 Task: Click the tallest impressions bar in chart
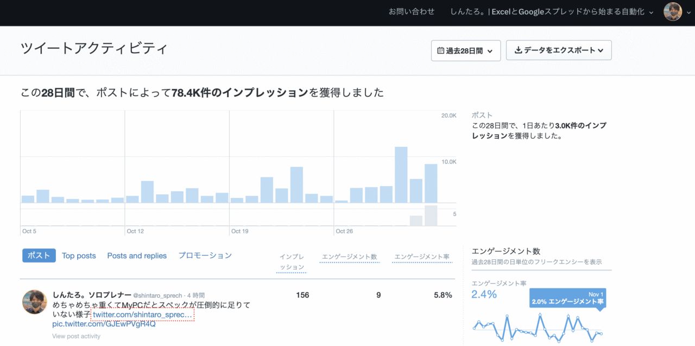click(401, 174)
